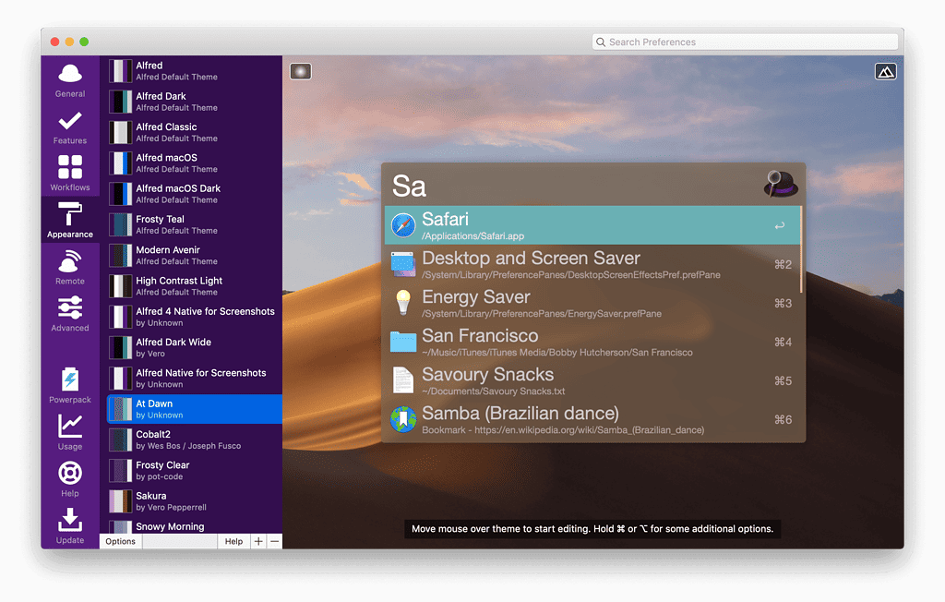The height and width of the screenshot is (602, 945).
Task: Select the Alfred Dark theme
Action: (195, 102)
